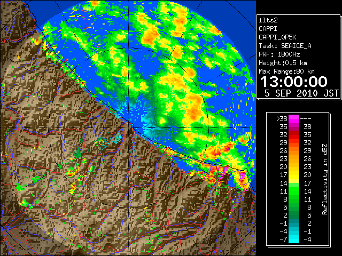Image resolution: width=342 pixels, height=256 pixels.
Task: Click the 'Reflectivity in dBZ' axis label
Action: pyautogui.click(x=325, y=179)
